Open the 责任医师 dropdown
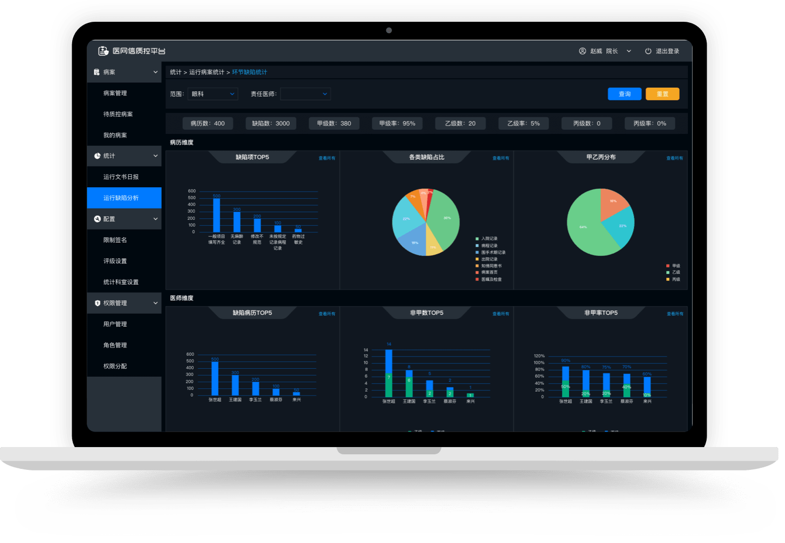This screenshot has width=785, height=543. [305, 94]
